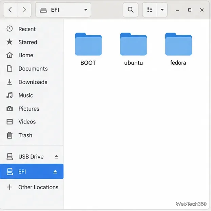Click the Downloads arrow icon
This screenshot has width=211, height=211.
pyautogui.click(x=9, y=82)
